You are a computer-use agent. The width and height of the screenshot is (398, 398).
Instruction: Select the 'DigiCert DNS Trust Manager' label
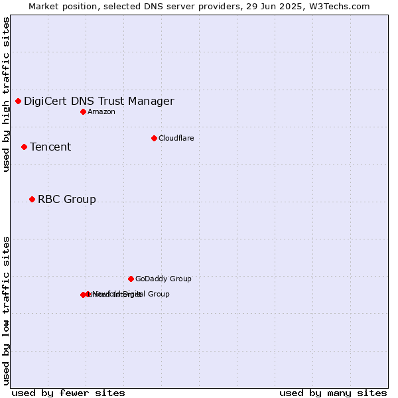point(99,101)
